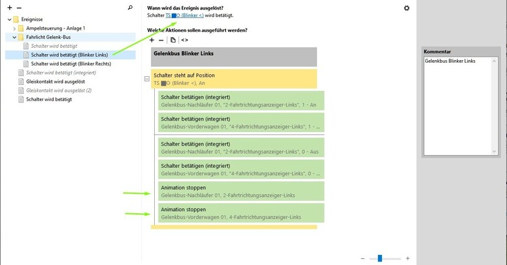The image size is (507, 265).
Task: Open the event search magnifier
Action: click(x=130, y=7)
